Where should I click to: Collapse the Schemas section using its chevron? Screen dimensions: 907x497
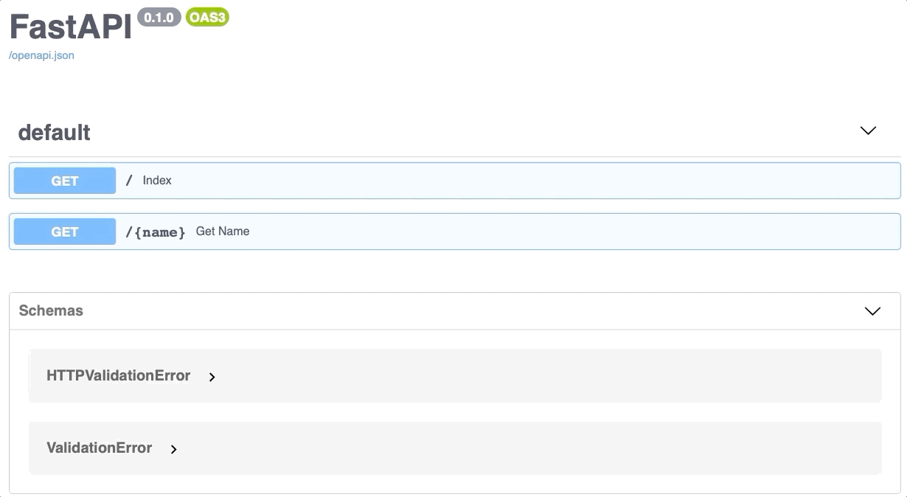click(x=872, y=311)
